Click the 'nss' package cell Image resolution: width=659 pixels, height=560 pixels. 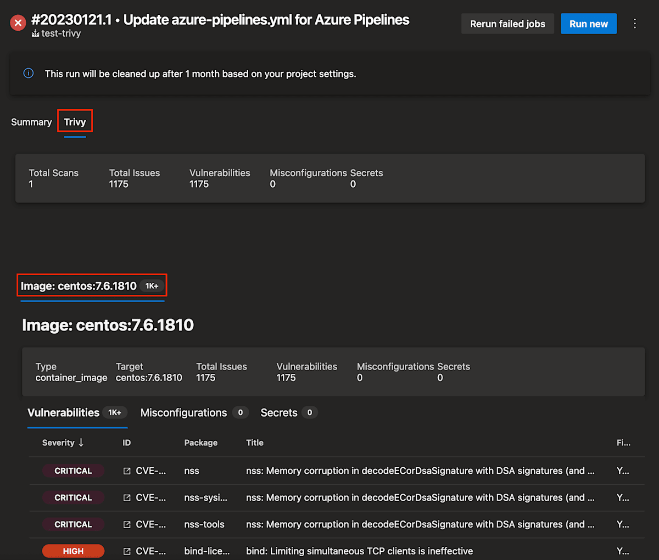[x=192, y=471]
